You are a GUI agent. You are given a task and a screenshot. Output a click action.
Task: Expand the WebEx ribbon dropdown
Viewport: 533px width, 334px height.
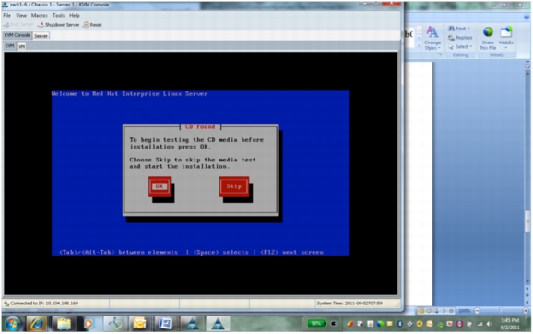click(506, 48)
